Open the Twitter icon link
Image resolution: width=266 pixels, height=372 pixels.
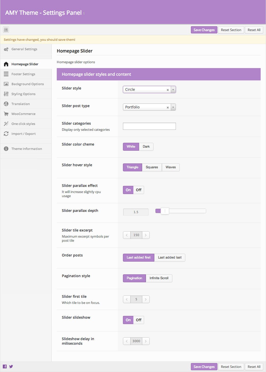tap(11, 366)
